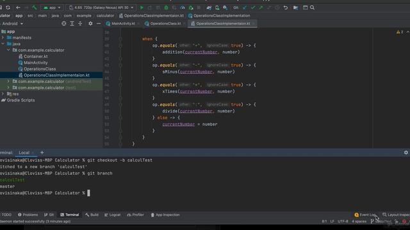Collapse the first com.example.calculator package
The image size is (410, 230).
click(8, 50)
